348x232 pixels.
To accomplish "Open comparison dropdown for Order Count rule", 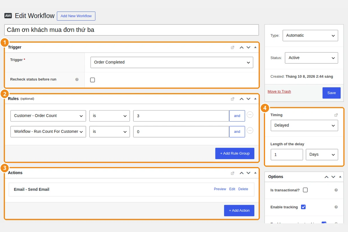I will point(110,116).
